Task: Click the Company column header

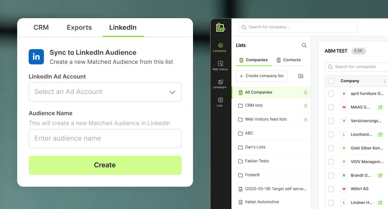Action: pyautogui.click(x=350, y=81)
